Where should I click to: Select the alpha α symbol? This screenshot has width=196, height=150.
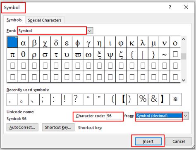coord(23,42)
